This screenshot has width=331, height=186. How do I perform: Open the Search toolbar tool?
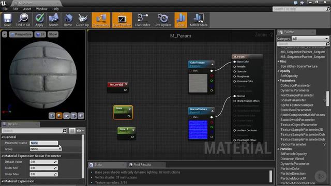point(53,20)
